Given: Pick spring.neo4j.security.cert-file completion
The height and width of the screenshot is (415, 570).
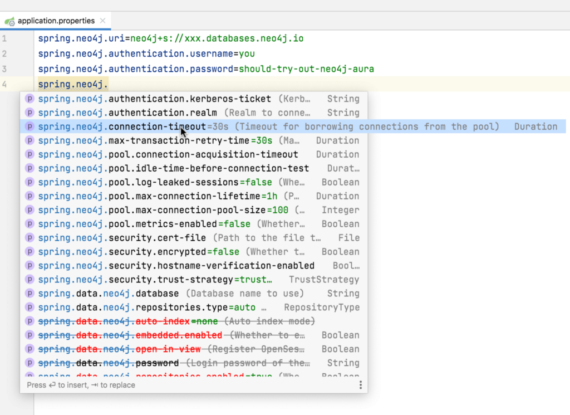Looking at the screenshot, I should click(x=194, y=238).
